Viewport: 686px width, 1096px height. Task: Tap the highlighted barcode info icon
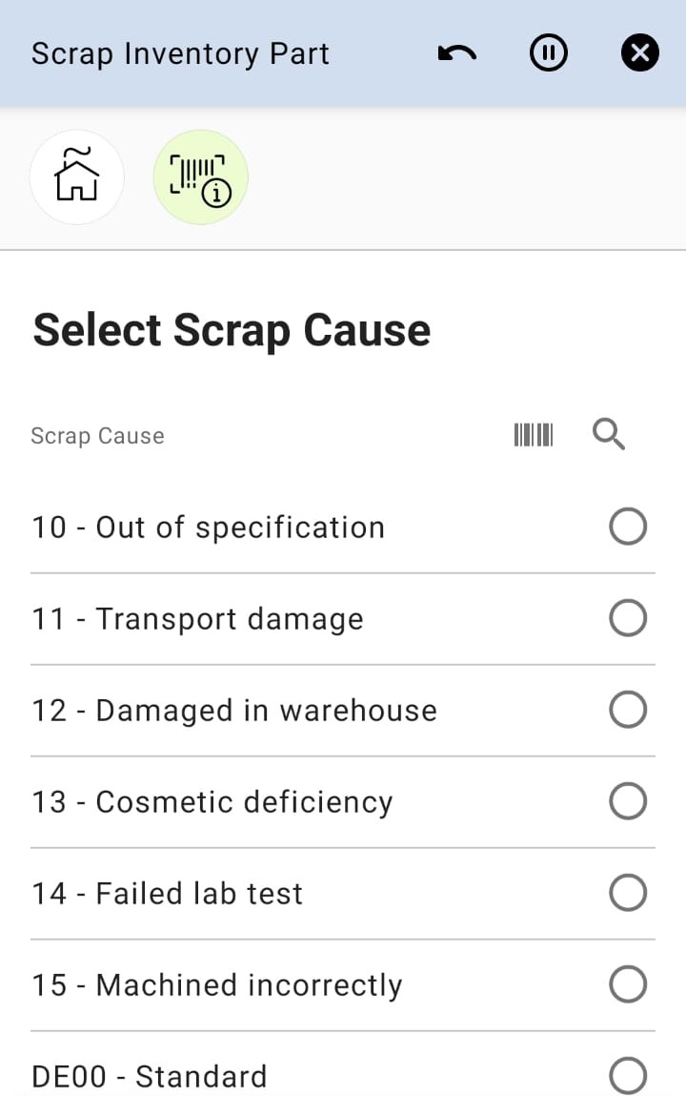point(200,177)
